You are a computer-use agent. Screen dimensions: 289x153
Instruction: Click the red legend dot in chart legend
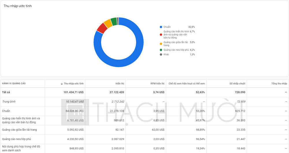(161, 35)
